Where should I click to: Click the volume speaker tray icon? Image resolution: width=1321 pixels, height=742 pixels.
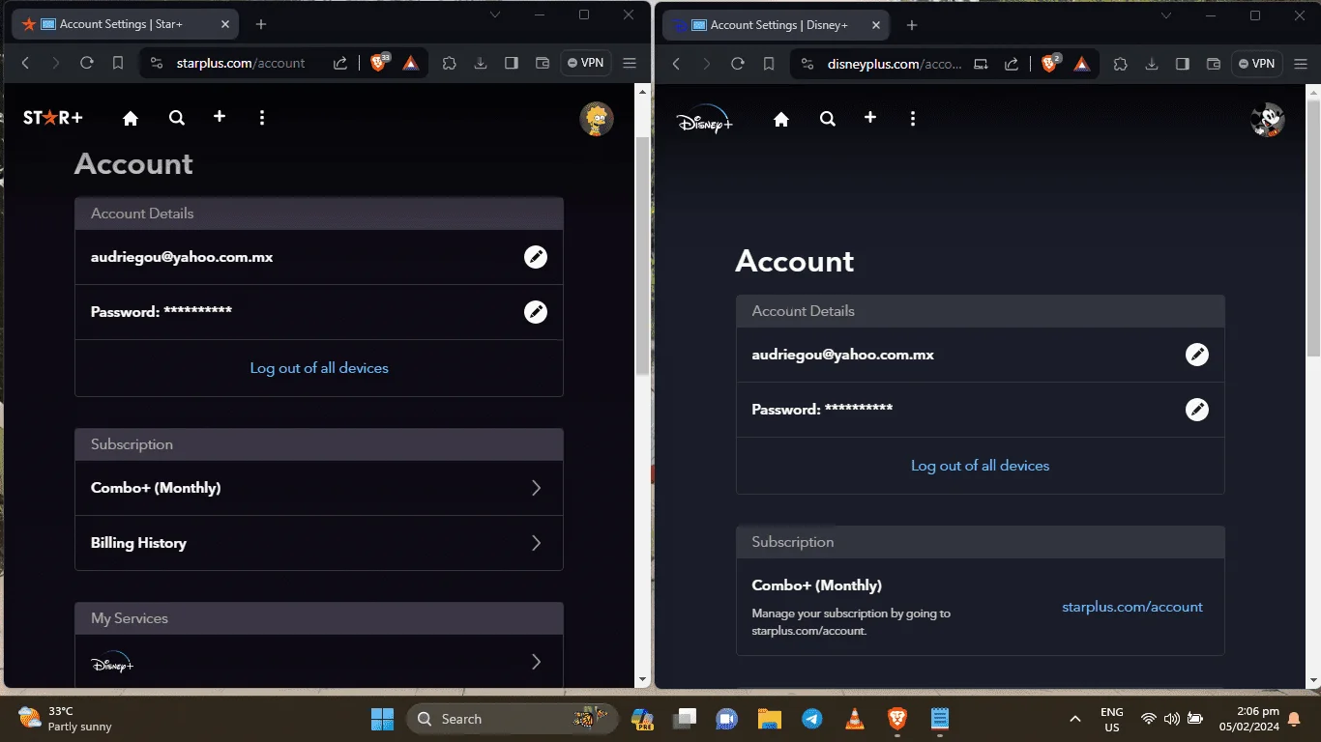1171,719
